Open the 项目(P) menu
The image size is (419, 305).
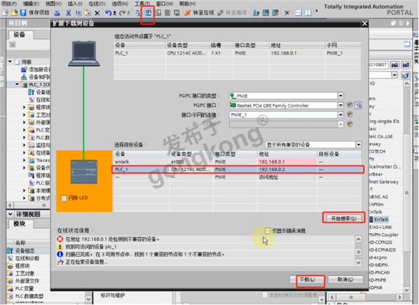9,3
